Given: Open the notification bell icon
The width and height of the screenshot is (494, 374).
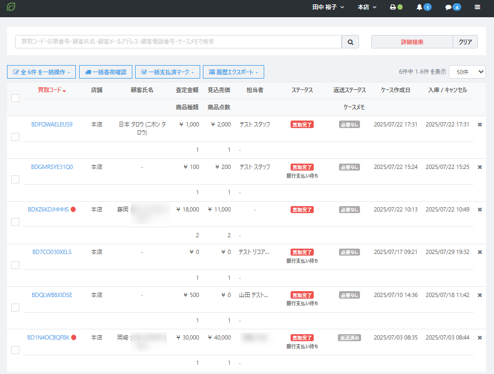Looking at the screenshot, I should pos(420,8).
